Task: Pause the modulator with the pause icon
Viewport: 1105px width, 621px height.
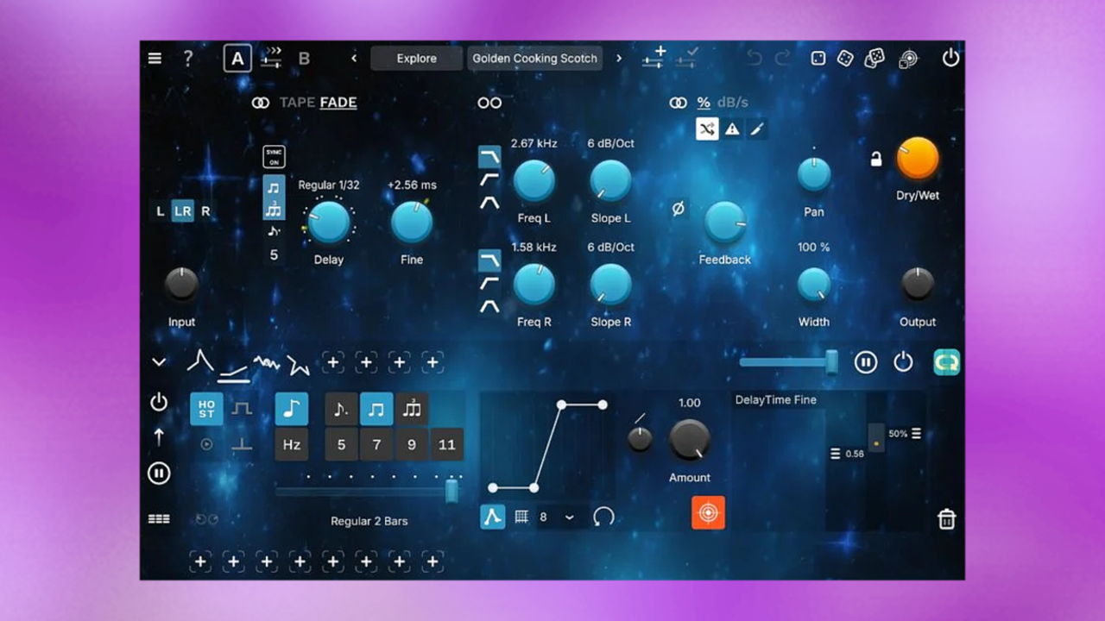Action: 159,474
